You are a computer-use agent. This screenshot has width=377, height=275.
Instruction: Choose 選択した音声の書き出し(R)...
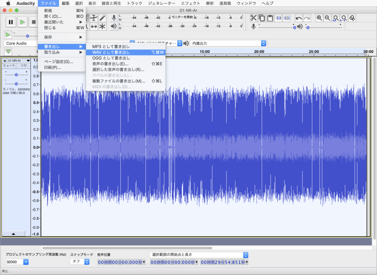click(x=126, y=69)
